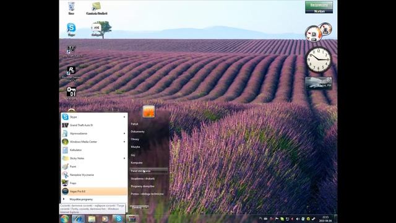The height and width of the screenshot is (223, 396).
Task: Click the PL language indicator in tray
Action: tap(260, 219)
